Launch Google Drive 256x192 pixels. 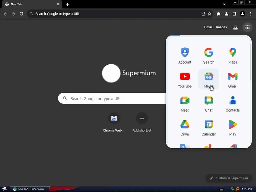(x=185, y=127)
